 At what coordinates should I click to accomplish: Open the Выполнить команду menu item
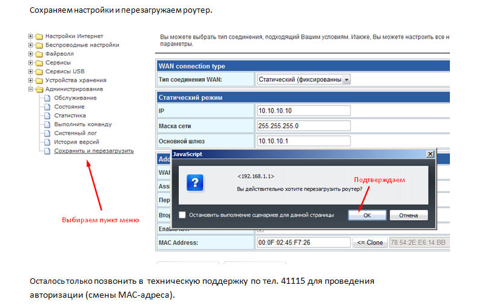82,124
